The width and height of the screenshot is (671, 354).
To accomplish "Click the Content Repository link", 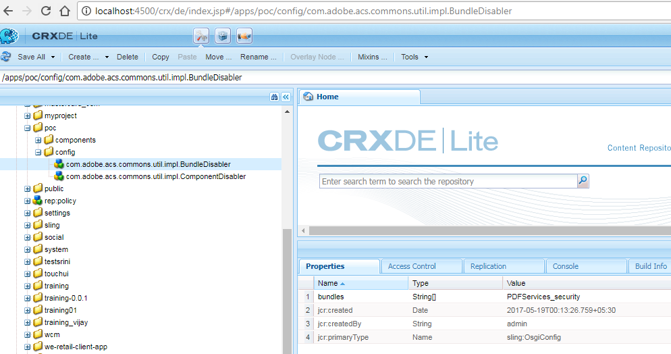I will click(639, 148).
